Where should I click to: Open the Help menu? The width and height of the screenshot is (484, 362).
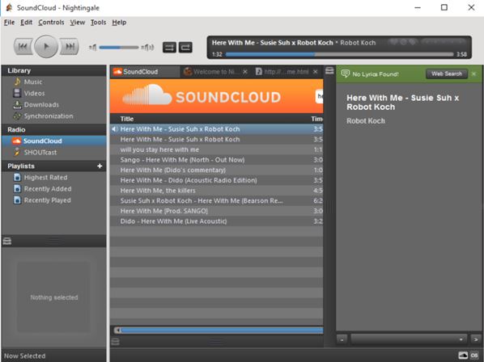point(119,22)
